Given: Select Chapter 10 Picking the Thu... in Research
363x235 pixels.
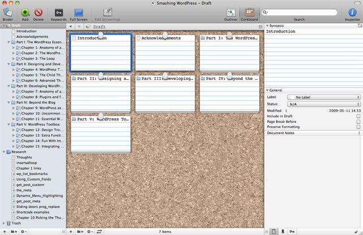Looking at the screenshot, I should click(x=40, y=217).
